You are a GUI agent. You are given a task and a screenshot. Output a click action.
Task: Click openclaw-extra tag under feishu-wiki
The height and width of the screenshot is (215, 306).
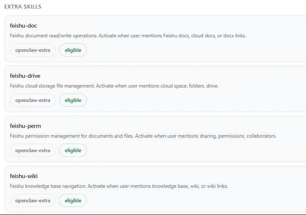tap(33, 201)
